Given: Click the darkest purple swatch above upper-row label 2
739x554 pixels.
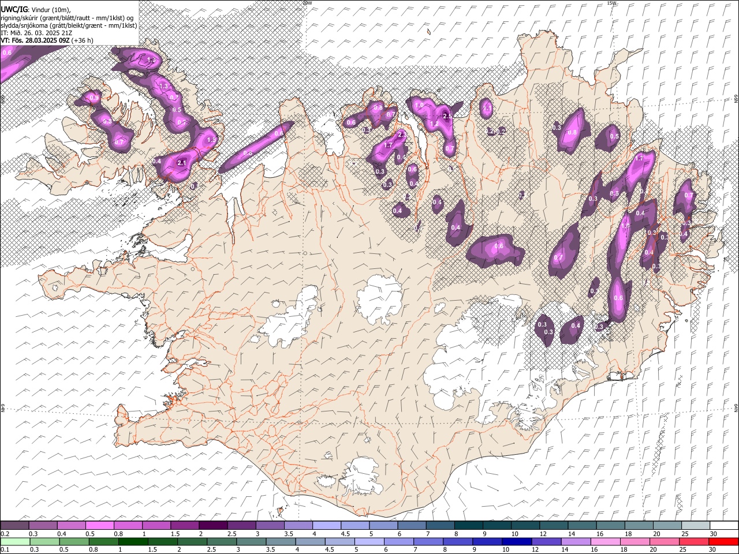Looking at the screenshot, I should tap(213, 525).
